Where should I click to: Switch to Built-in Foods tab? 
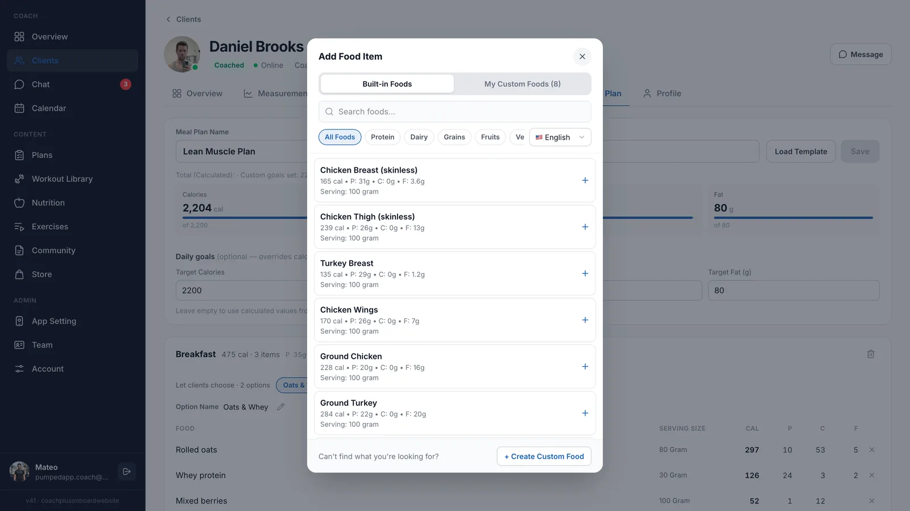click(387, 84)
